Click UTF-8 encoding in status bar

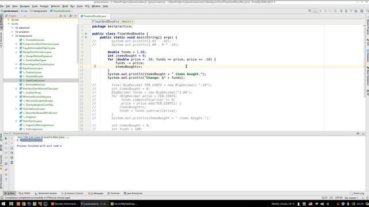click(x=338, y=198)
